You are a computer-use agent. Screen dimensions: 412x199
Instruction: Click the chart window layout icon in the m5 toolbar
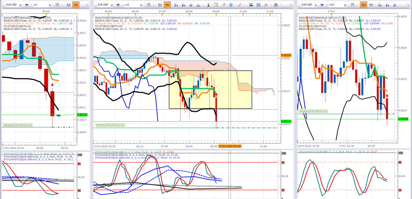point(258,5)
